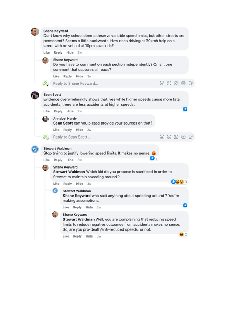Like Stewart Waldman's comment about lowering speed limits
Image resolution: width=226 pixels, height=319 pixels.
tap(47, 160)
